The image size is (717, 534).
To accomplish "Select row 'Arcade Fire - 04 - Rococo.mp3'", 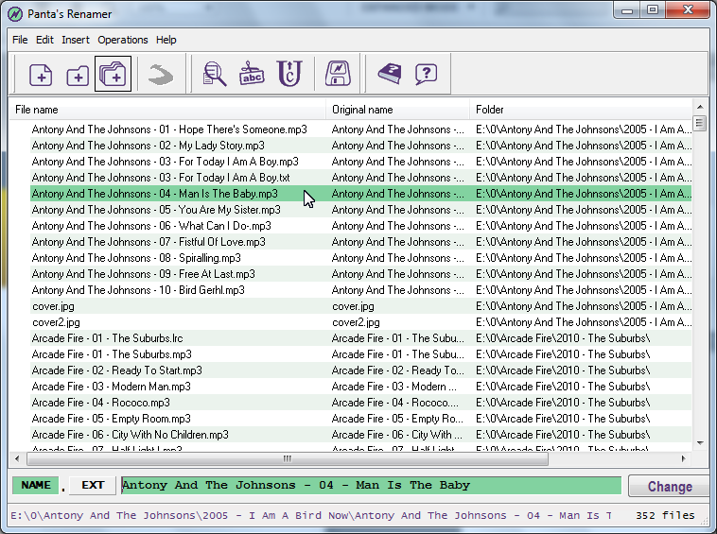I will [361, 403].
